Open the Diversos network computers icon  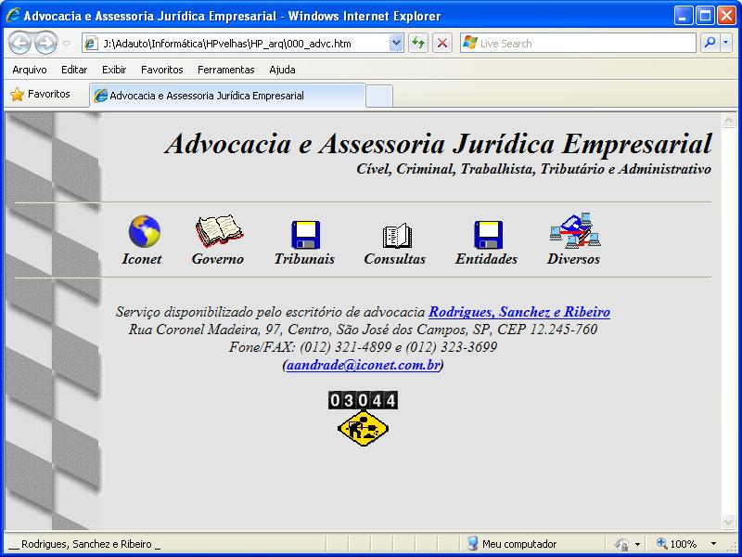click(574, 232)
